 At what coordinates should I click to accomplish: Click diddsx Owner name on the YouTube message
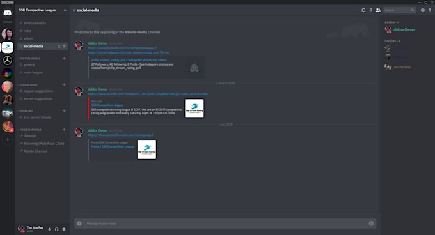pos(98,89)
